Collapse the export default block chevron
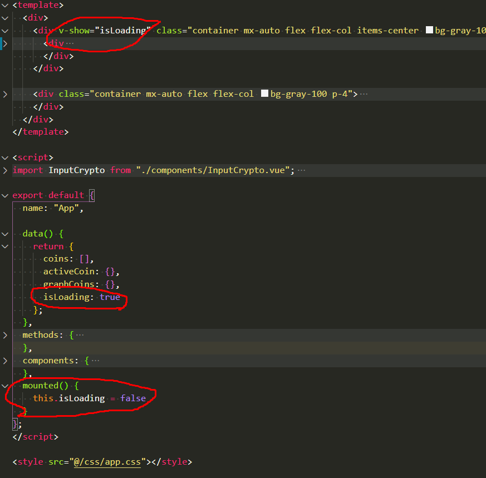Screen dimensions: 486x478 [5, 196]
